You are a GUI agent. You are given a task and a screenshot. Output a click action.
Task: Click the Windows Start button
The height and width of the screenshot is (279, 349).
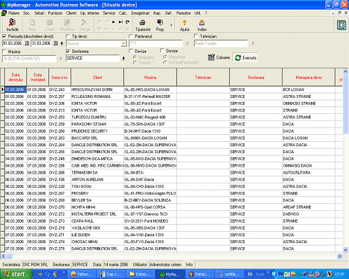click(x=17, y=274)
